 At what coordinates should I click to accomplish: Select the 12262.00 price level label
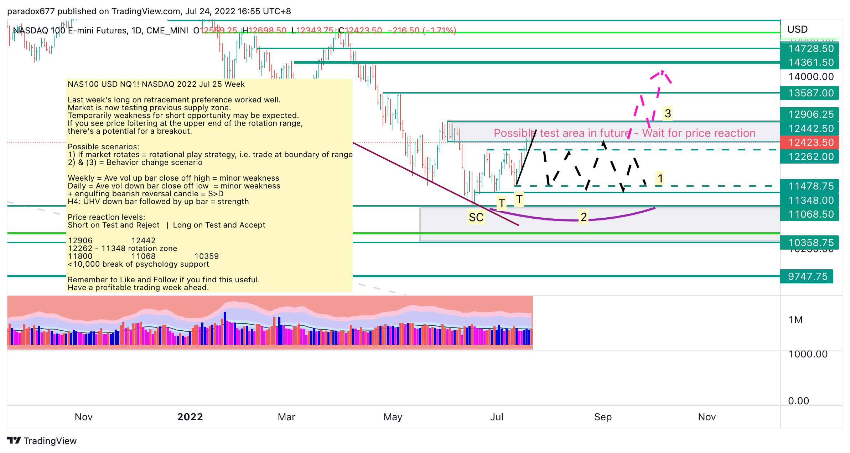[x=809, y=156]
